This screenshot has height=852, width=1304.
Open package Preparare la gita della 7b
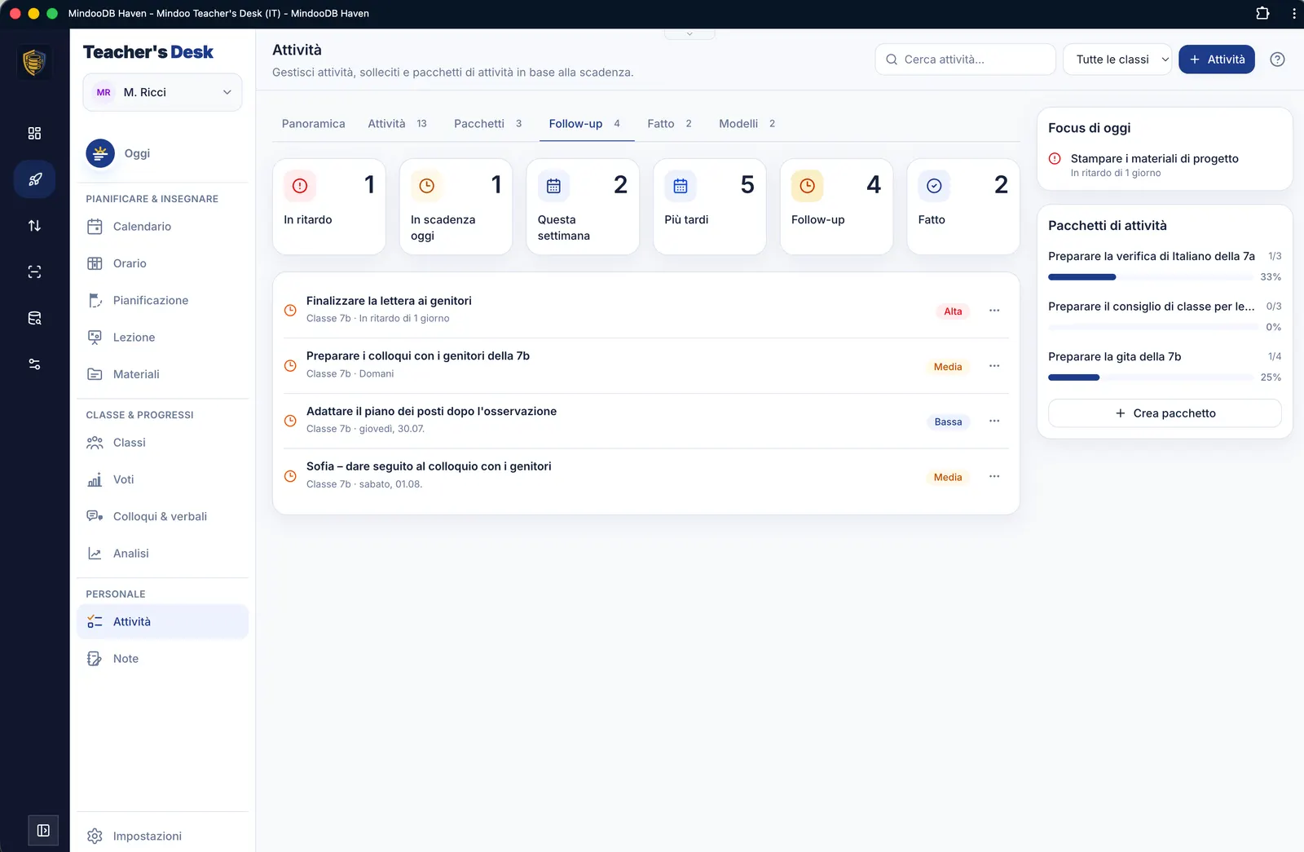click(x=1114, y=356)
